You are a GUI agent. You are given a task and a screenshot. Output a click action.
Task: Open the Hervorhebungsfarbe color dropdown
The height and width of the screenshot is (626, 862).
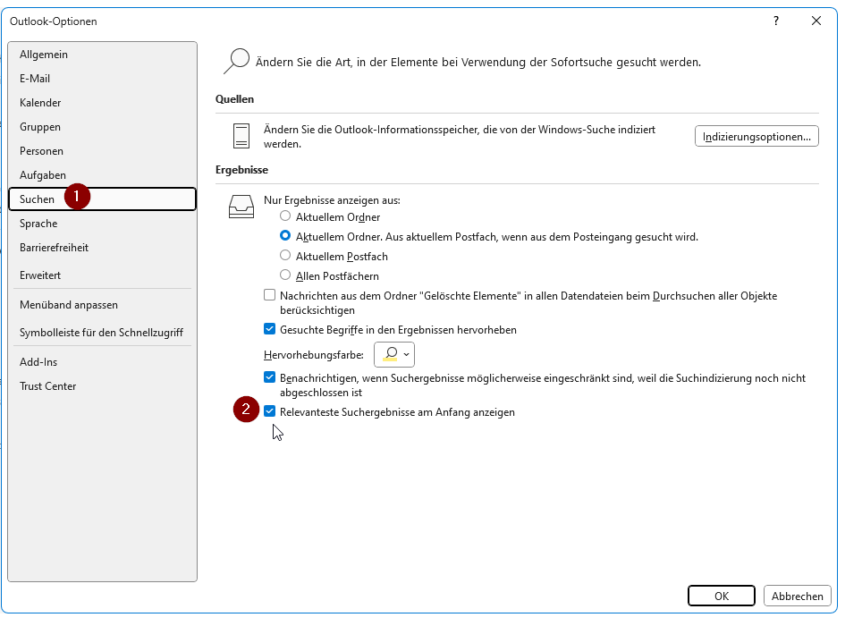click(394, 354)
